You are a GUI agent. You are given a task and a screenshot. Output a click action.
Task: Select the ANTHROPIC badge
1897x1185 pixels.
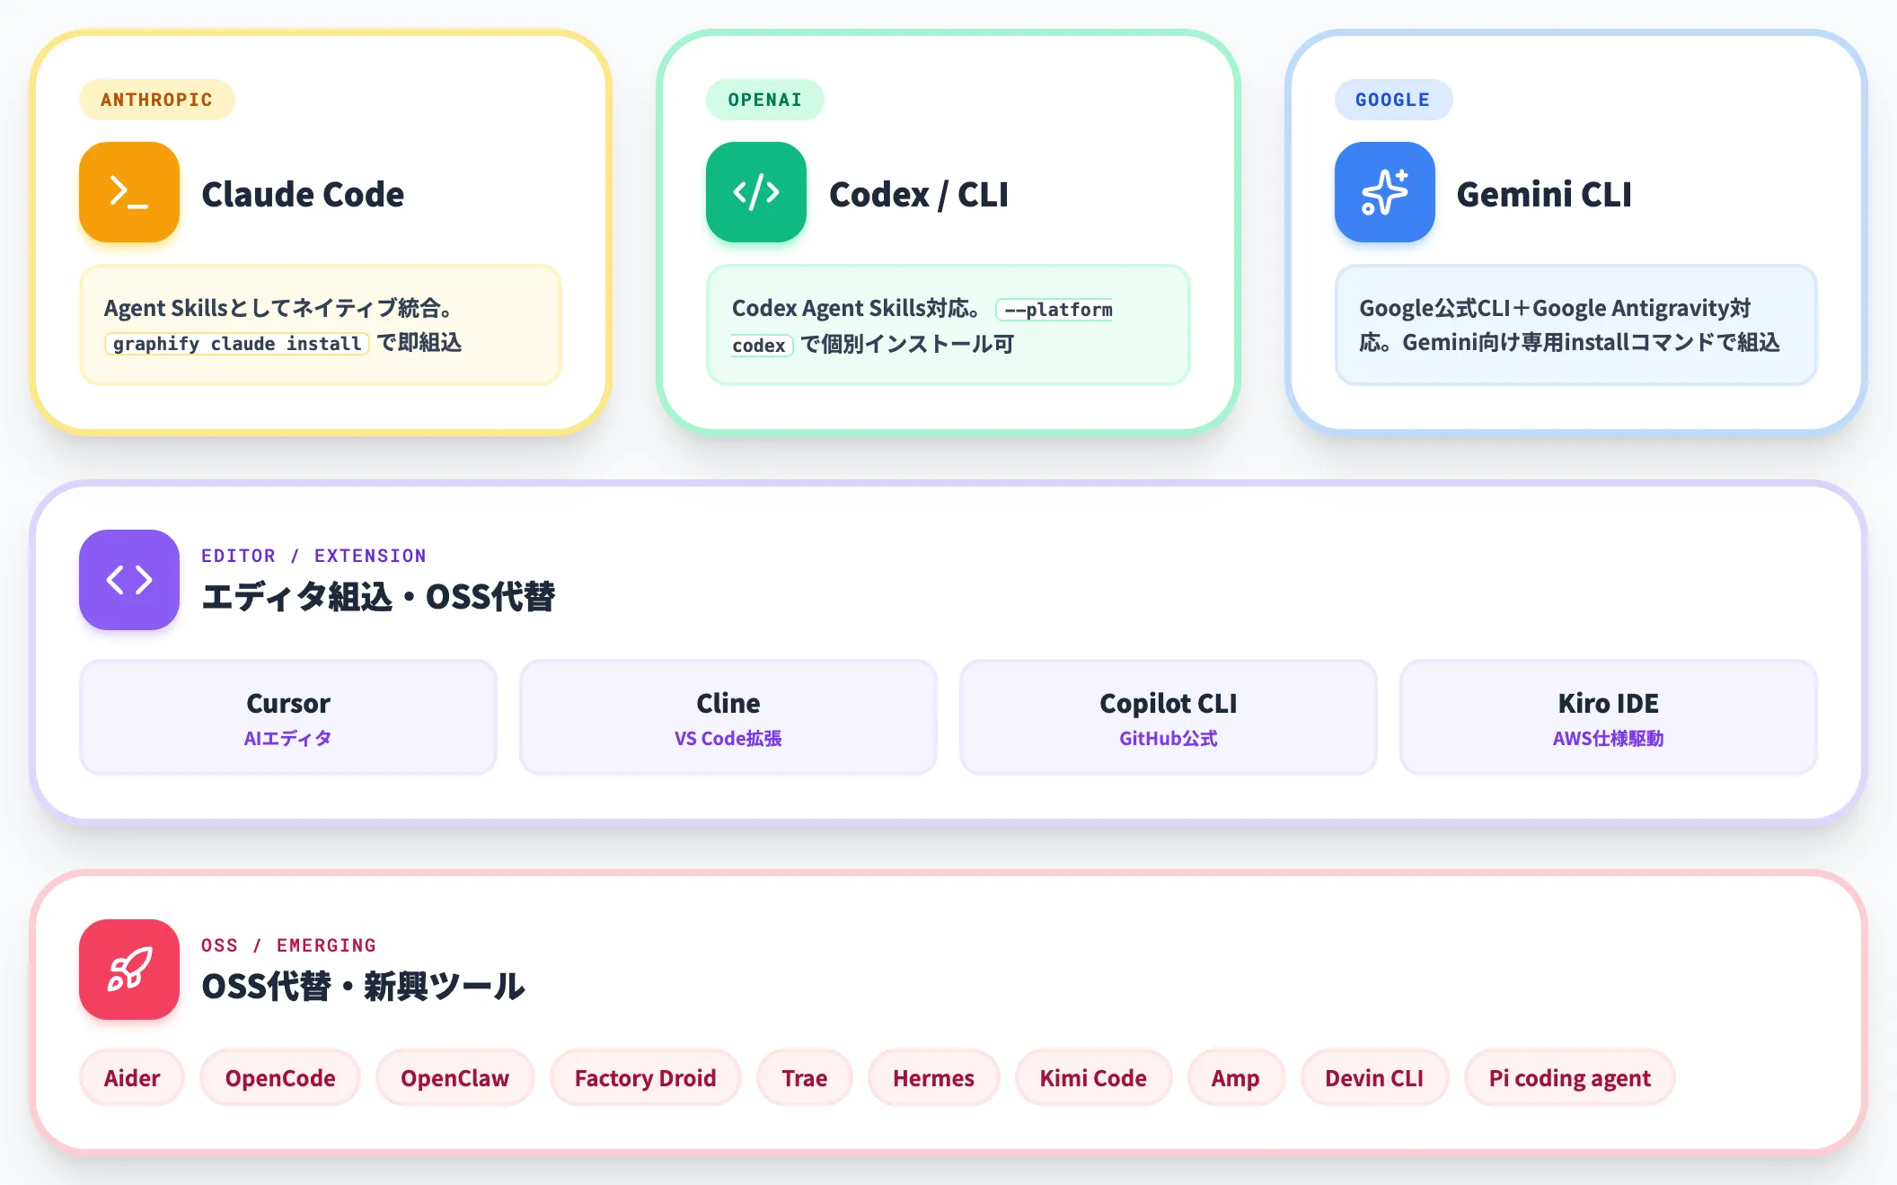pyautogui.click(x=157, y=100)
